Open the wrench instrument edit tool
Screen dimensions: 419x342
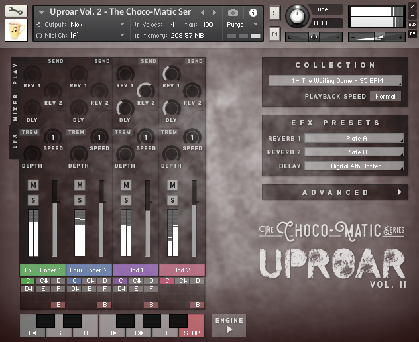16,11
